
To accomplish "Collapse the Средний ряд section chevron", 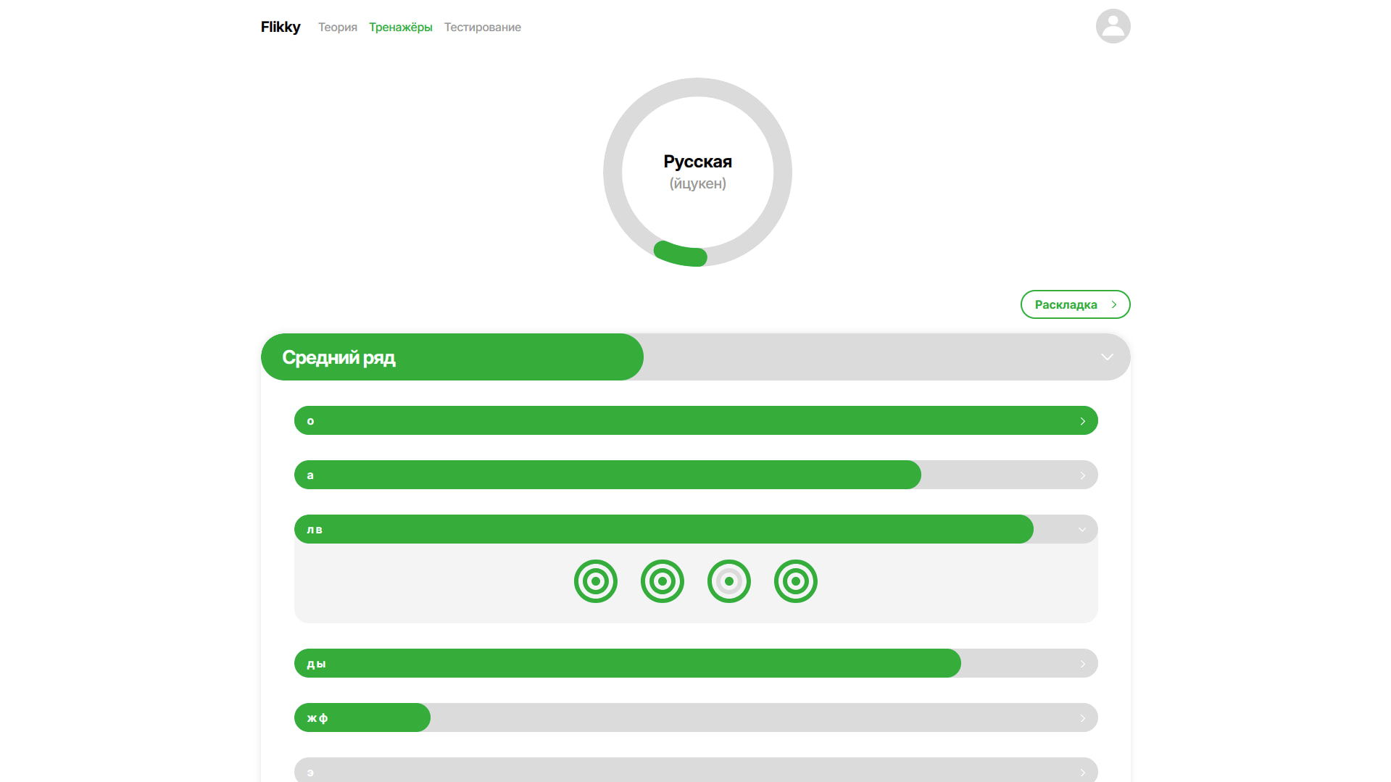I will click(x=1107, y=357).
